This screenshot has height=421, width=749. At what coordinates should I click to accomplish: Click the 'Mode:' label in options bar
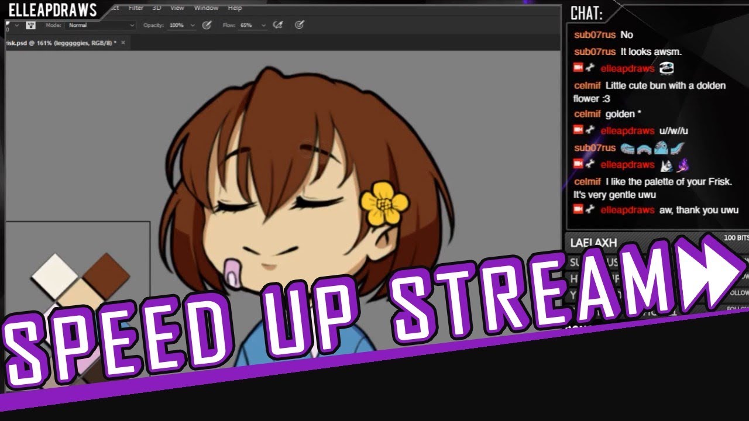pos(54,26)
